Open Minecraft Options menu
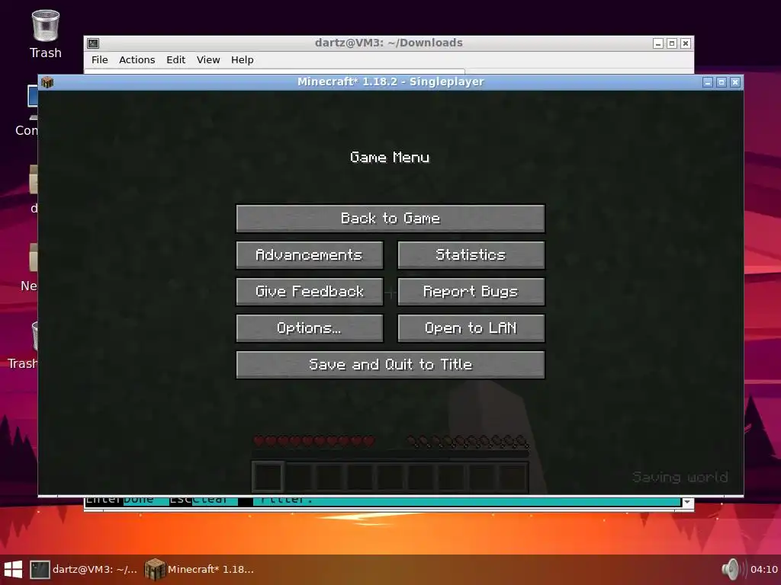The width and height of the screenshot is (781, 585). (310, 328)
